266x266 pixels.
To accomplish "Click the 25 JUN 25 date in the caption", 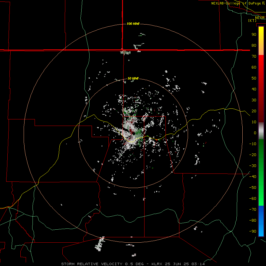I will (x=177, y=264).
